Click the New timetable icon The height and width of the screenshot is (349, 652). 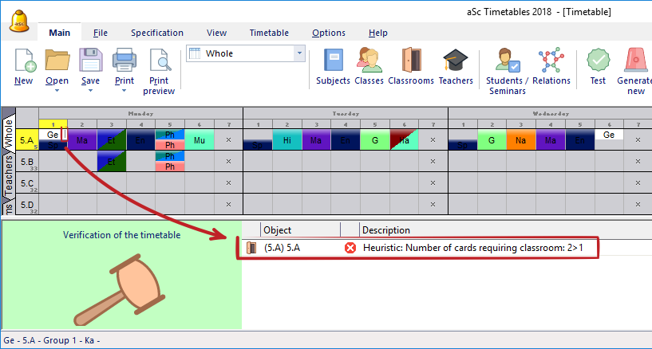[23, 61]
